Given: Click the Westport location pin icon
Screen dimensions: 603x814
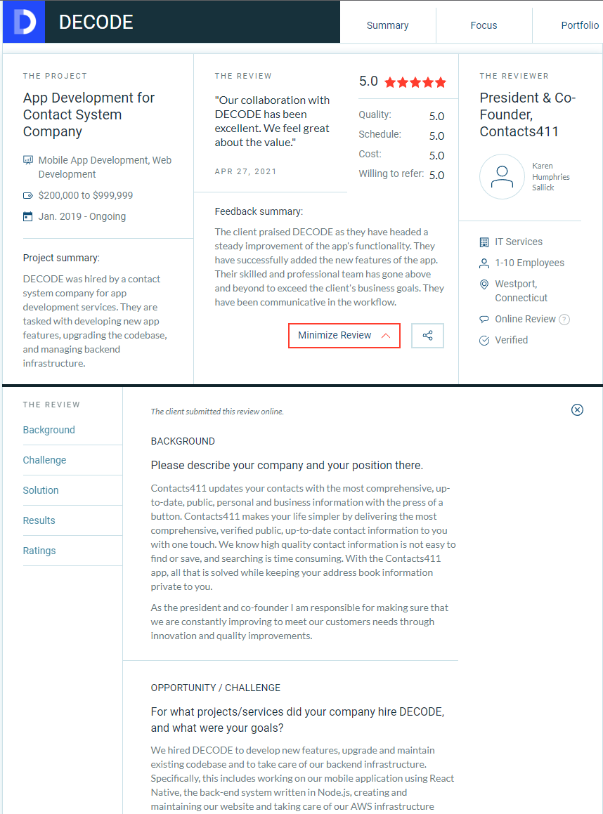Looking at the screenshot, I should (484, 284).
